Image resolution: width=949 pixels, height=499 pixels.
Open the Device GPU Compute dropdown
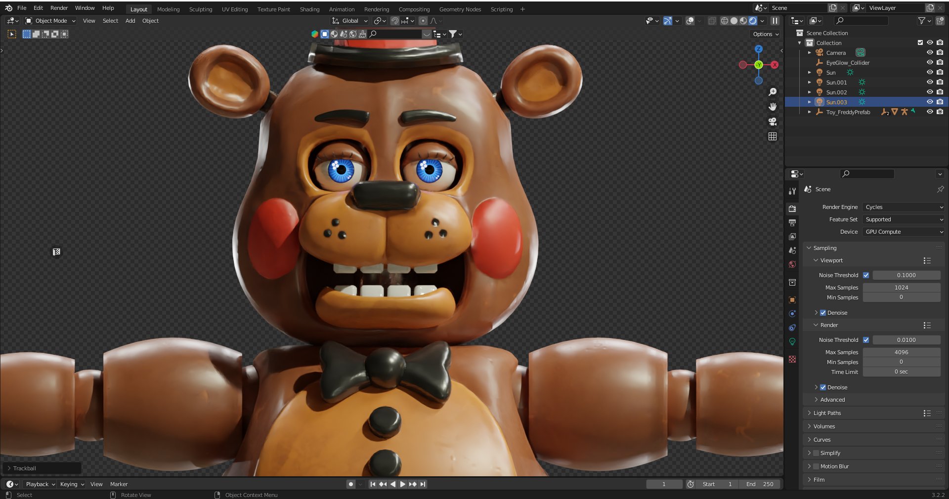pos(904,232)
